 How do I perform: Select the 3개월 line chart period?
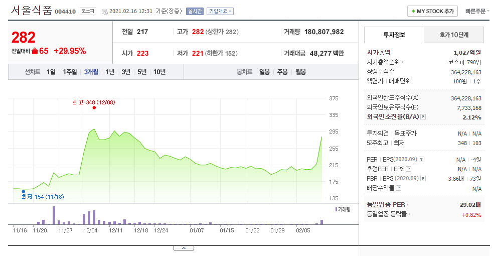91,72
